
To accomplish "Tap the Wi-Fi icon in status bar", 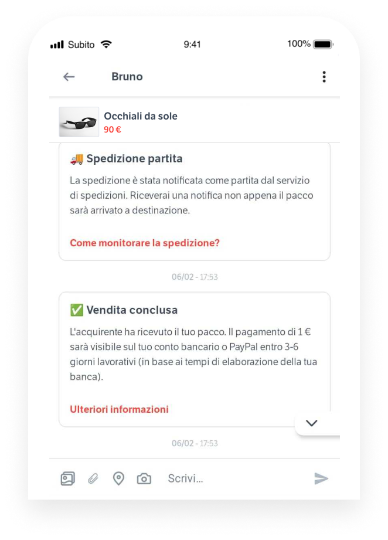I will (x=106, y=45).
